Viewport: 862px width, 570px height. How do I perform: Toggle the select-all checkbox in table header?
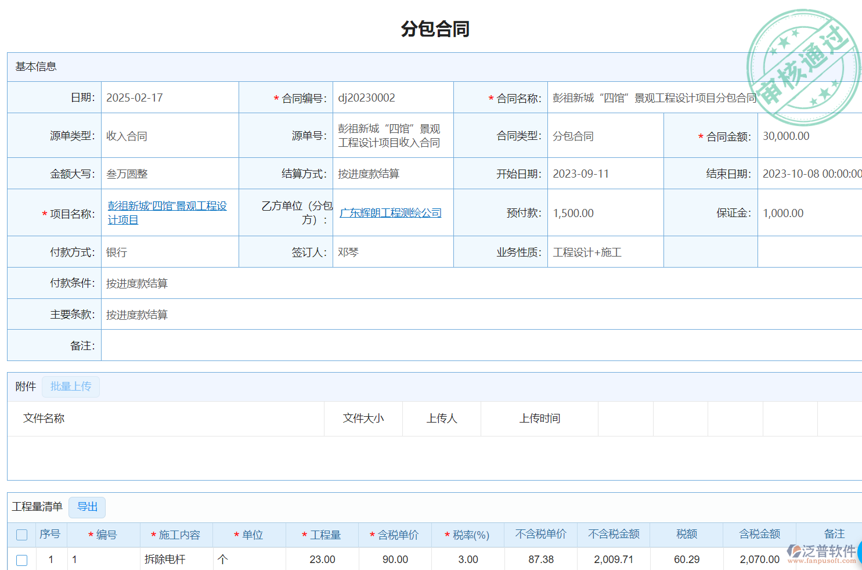pyautogui.click(x=22, y=535)
